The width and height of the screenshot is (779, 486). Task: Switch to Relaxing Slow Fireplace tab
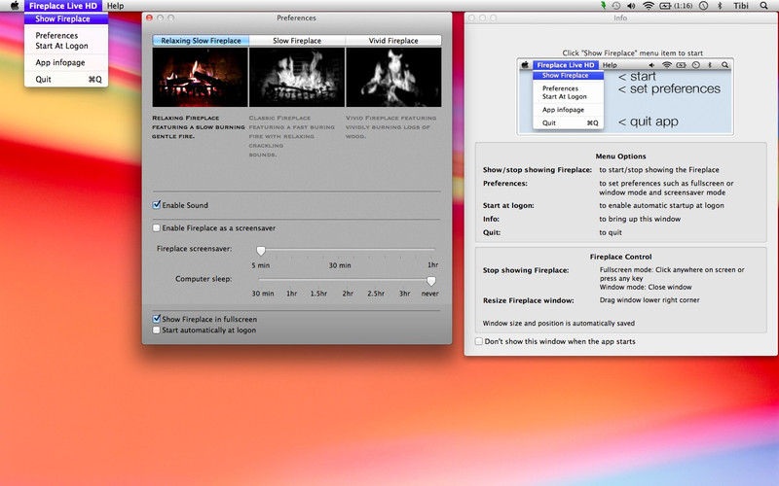201,40
